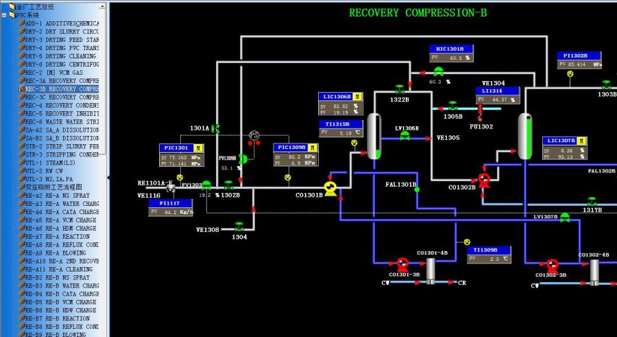Click the 1304 valve near VE1308
617x337 pixels.
239,226
